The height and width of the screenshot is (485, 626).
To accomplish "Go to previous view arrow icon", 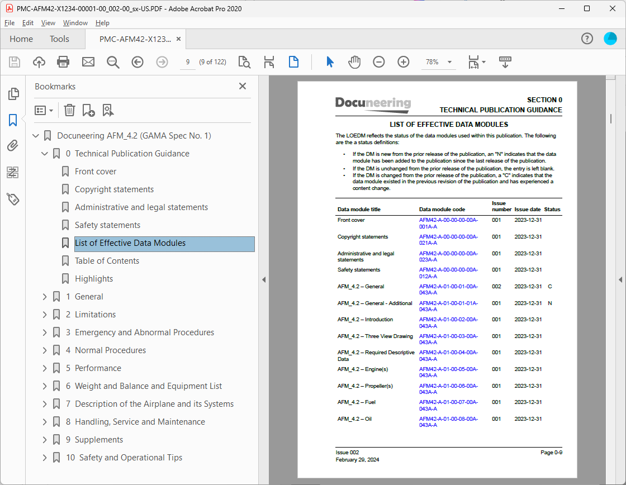I will 137,62.
